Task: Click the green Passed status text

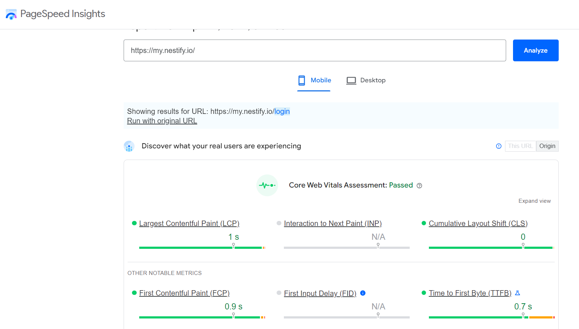Action: [x=401, y=185]
